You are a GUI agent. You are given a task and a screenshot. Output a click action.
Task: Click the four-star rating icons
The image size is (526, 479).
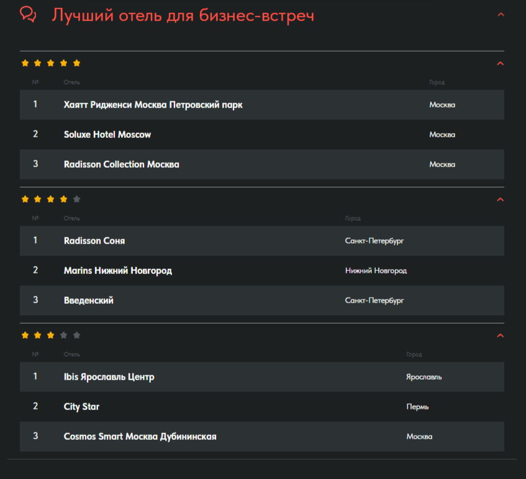pyautogui.click(x=51, y=199)
